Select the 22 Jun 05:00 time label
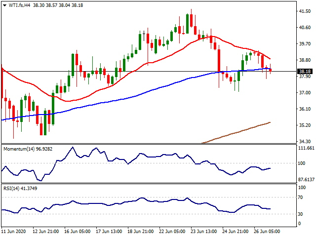316x237 pixels. tap(172, 232)
